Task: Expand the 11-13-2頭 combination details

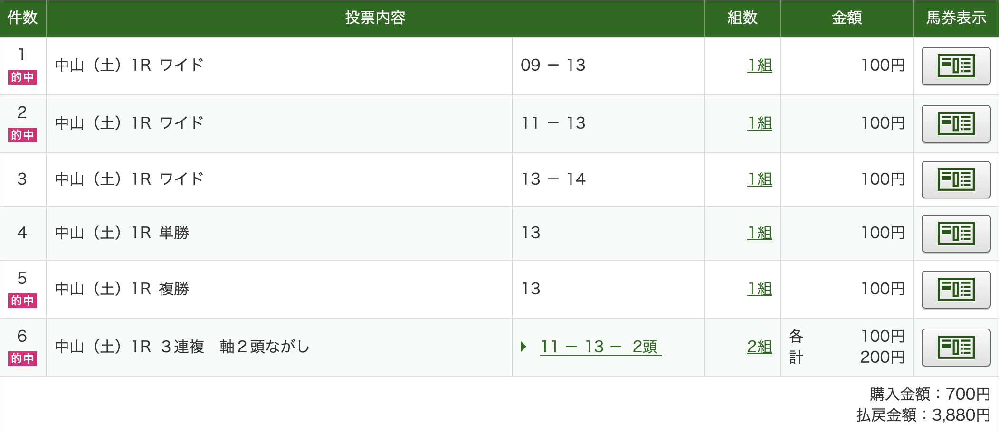Action: tap(523, 347)
